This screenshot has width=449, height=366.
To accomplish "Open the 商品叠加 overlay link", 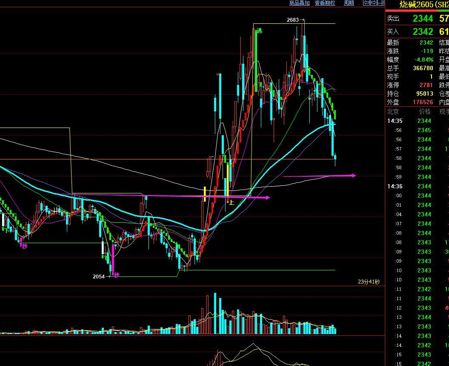I will [299, 3].
